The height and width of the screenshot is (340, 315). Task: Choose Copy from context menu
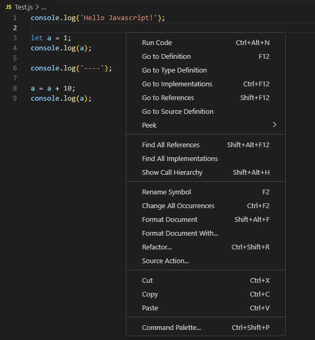coord(206,294)
